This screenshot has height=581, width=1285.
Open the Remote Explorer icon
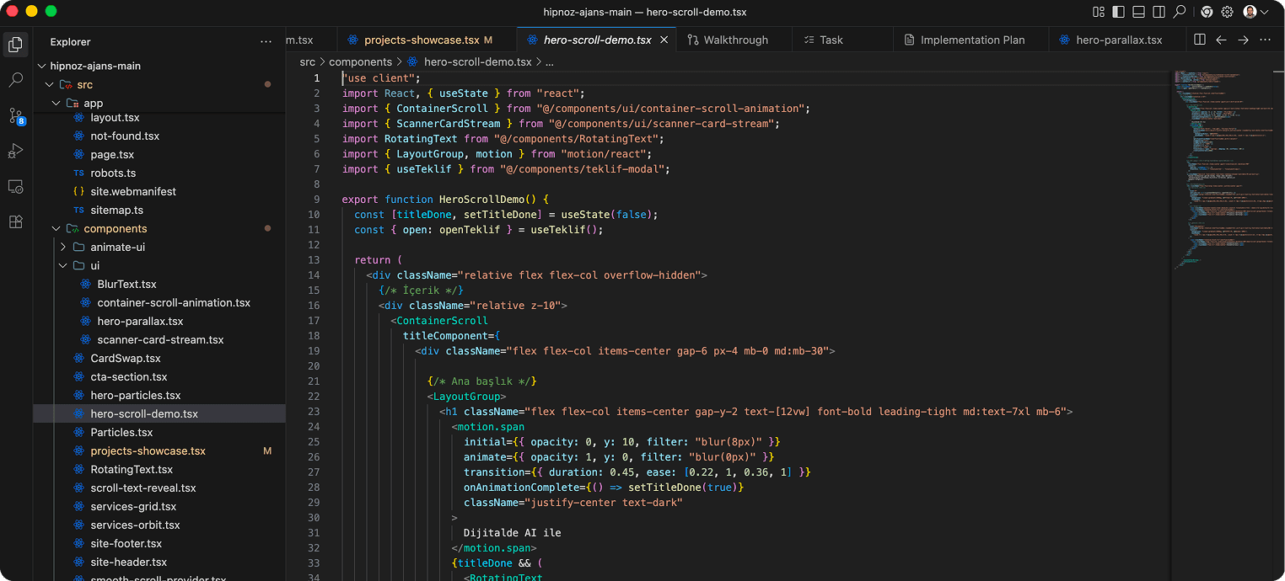pos(15,187)
